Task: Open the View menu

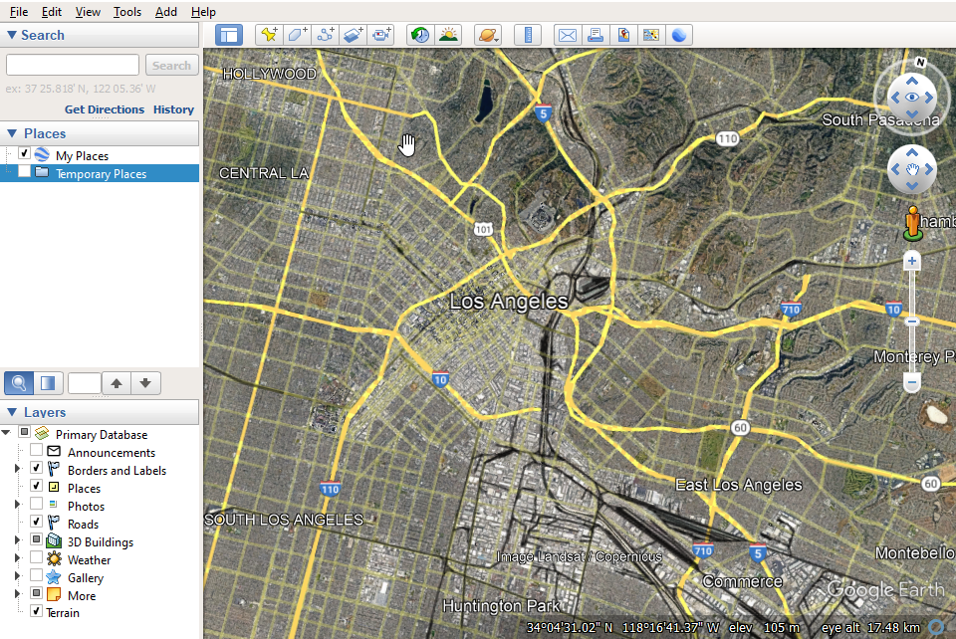Action: pyautogui.click(x=88, y=12)
